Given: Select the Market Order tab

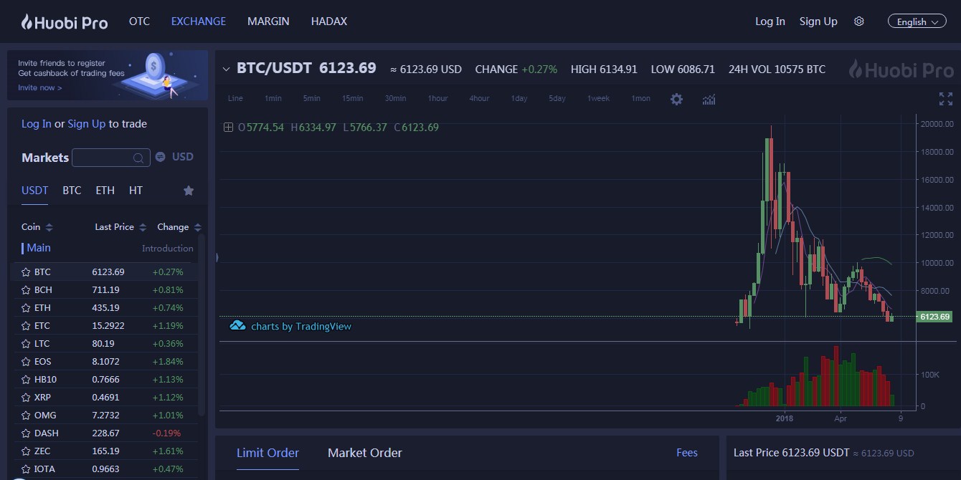Looking at the screenshot, I should [x=365, y=453].
